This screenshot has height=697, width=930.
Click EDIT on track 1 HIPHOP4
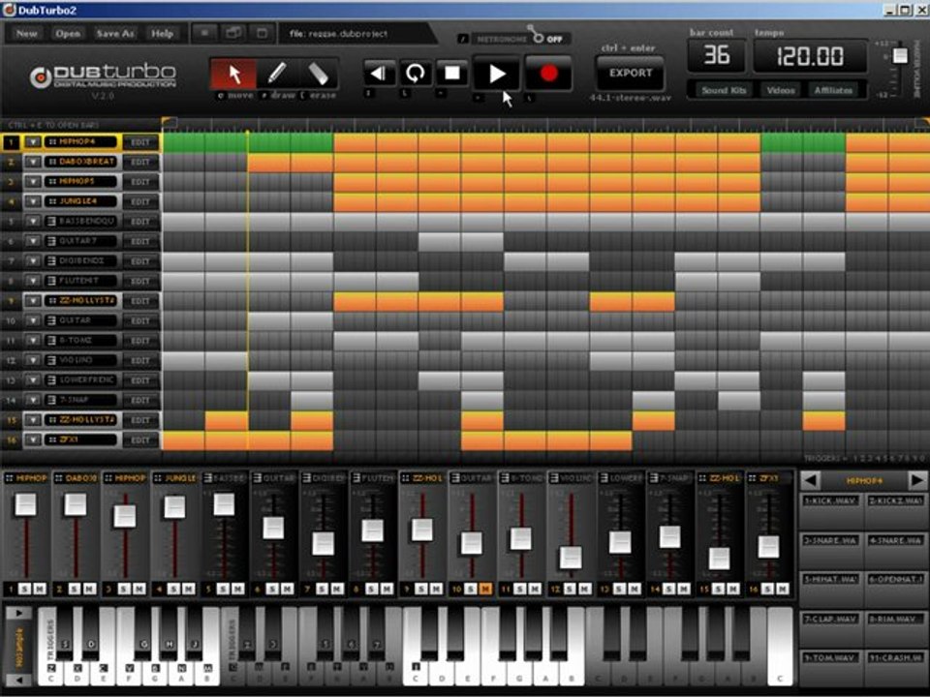139,142
